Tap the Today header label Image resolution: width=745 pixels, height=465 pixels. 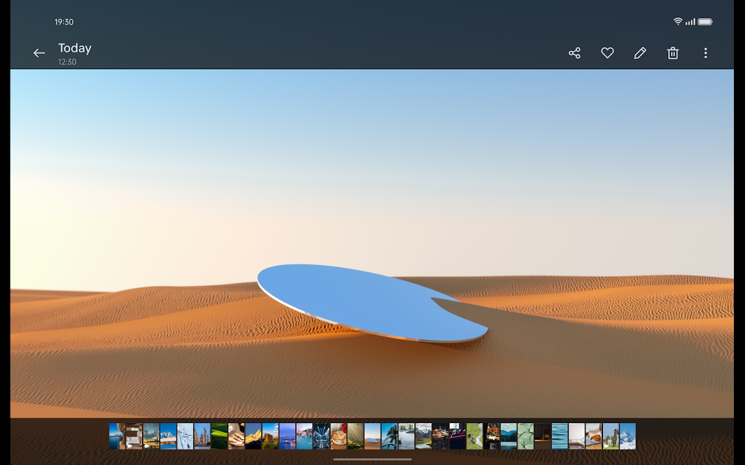(x=74, y=48)
